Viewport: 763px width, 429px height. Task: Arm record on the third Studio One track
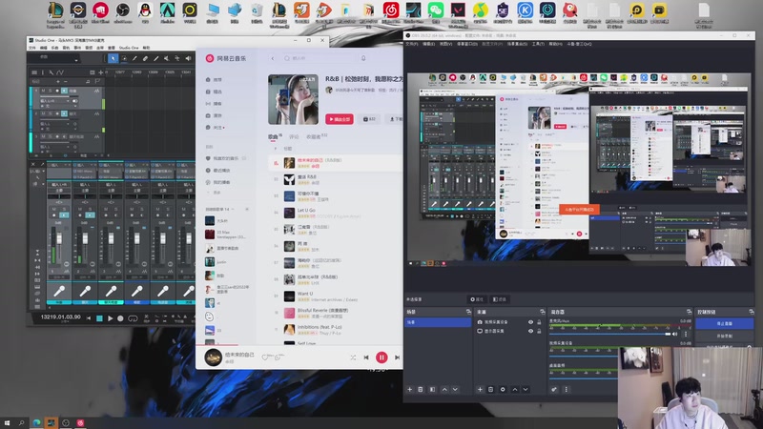coord(57,136)
